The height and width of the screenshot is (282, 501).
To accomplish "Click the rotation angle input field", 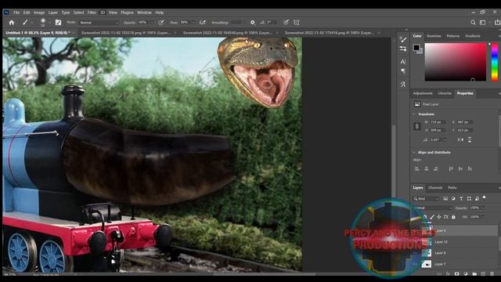I will tap(438, 139).
